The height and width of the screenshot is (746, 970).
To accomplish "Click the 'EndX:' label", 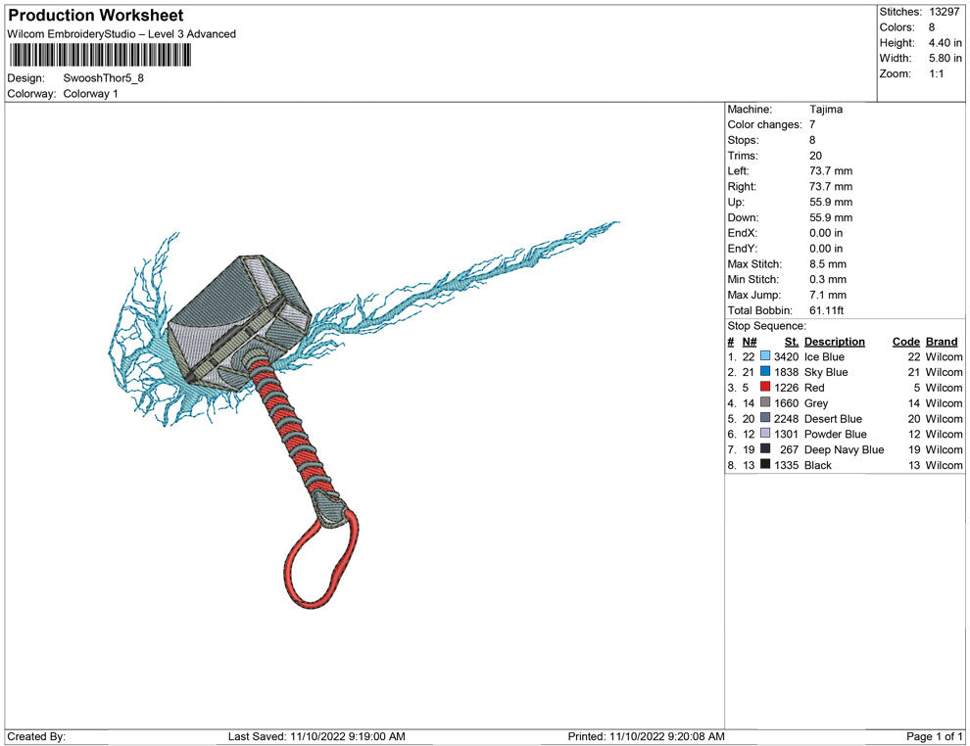I will point(742,233).
